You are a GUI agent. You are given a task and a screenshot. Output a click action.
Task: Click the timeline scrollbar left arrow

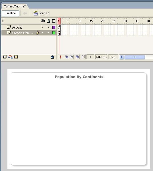pos(122,57)
